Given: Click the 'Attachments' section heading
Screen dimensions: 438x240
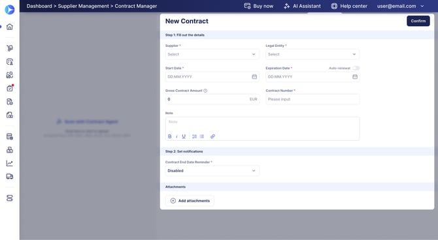Looking at the screenshot, I should tap(175, 187).
